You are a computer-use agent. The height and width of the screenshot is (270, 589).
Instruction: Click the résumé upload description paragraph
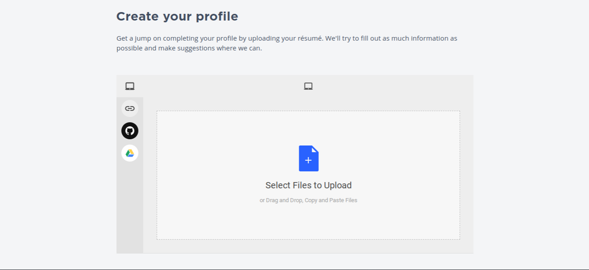click(287, 43)
